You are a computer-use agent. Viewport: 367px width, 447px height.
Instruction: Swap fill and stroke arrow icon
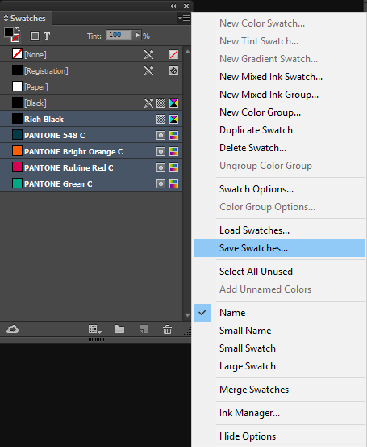pos(18,29)
